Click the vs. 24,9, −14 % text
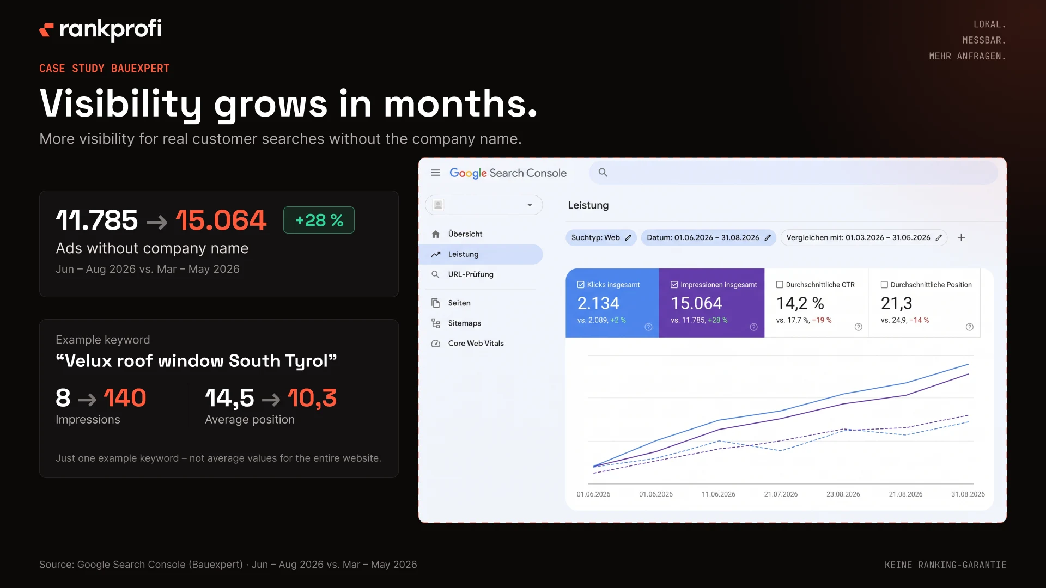Screen dimensions: 1046x588 (905, 320)
